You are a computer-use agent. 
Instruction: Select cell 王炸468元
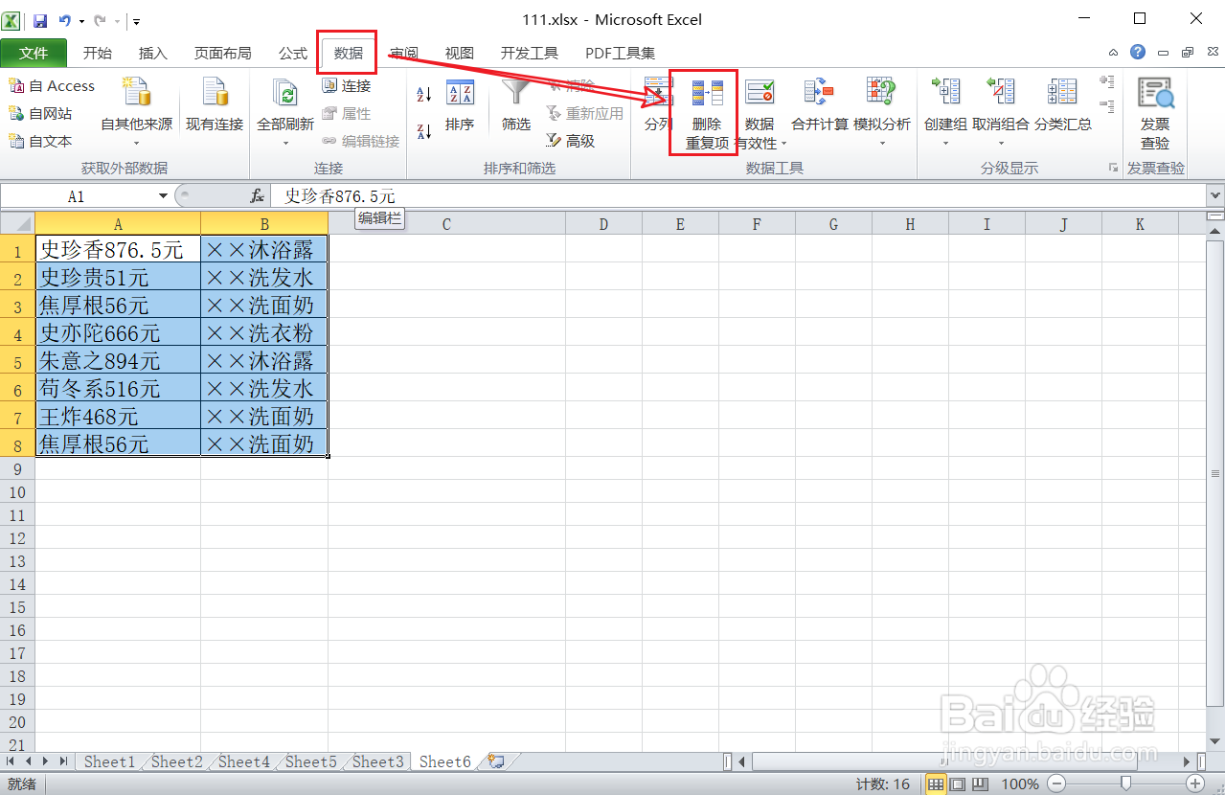(118, 417)
